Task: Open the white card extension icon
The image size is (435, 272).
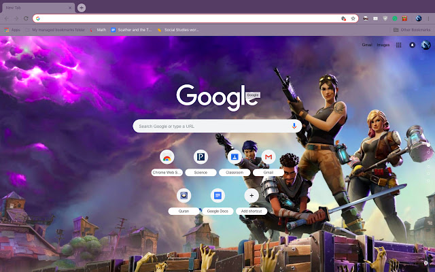Action: (375, 18)
